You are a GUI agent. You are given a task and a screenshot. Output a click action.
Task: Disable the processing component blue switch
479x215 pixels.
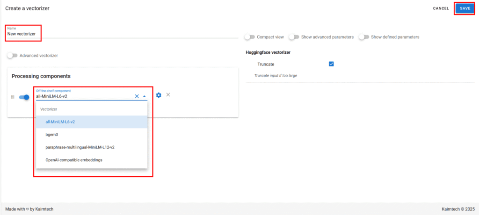(x=24, y=97)
